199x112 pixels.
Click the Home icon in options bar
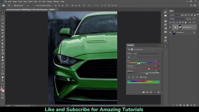4,6
